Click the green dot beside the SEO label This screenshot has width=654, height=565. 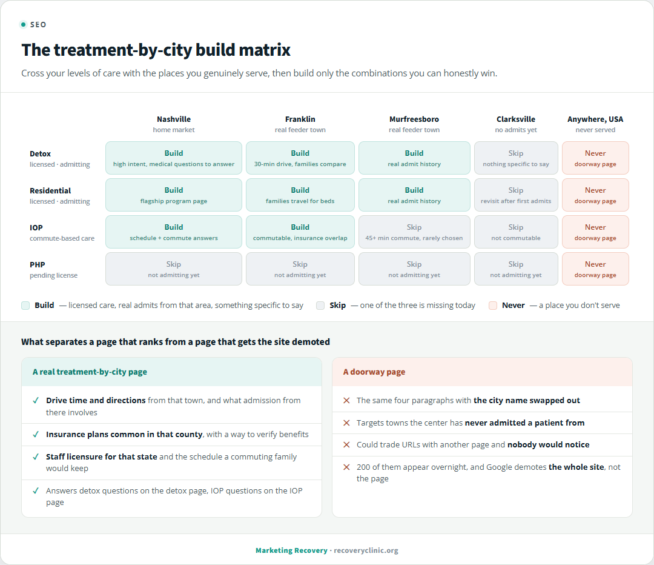coord(24,25)
